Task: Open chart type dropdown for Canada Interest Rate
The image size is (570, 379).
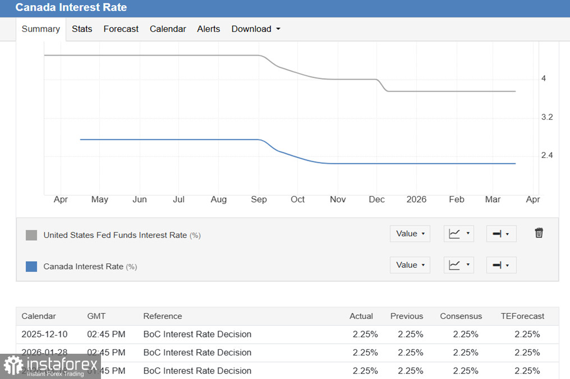Action: pos(458,265)
